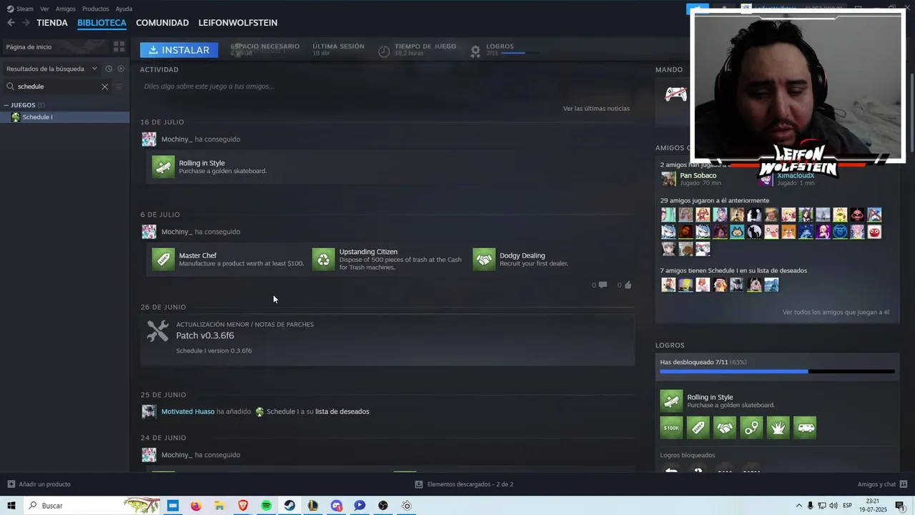Select Schedule I in the games list
The image size is (915, 515).
[64, 117]
